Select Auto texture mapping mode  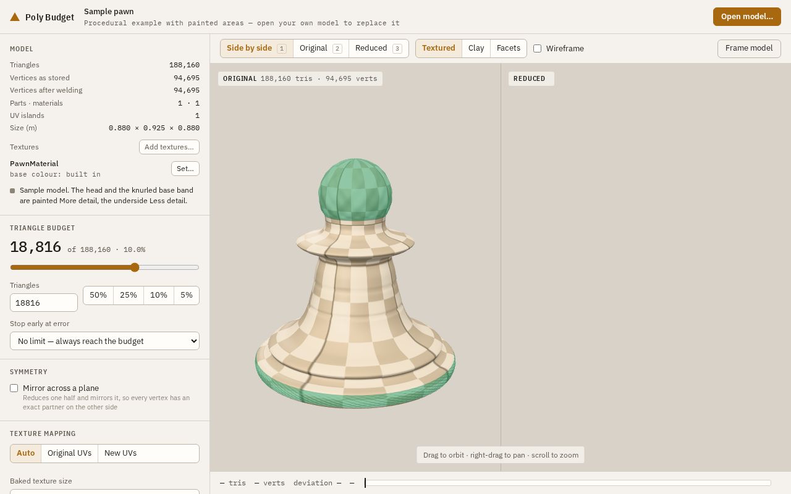click(x=26, y=453)
